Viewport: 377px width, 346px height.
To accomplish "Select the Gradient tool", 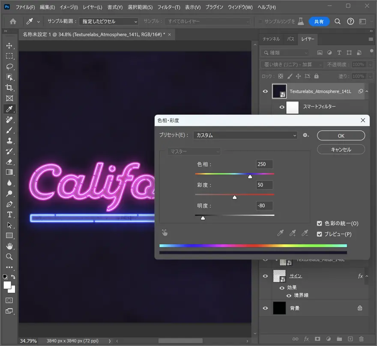I will point(9,172).
